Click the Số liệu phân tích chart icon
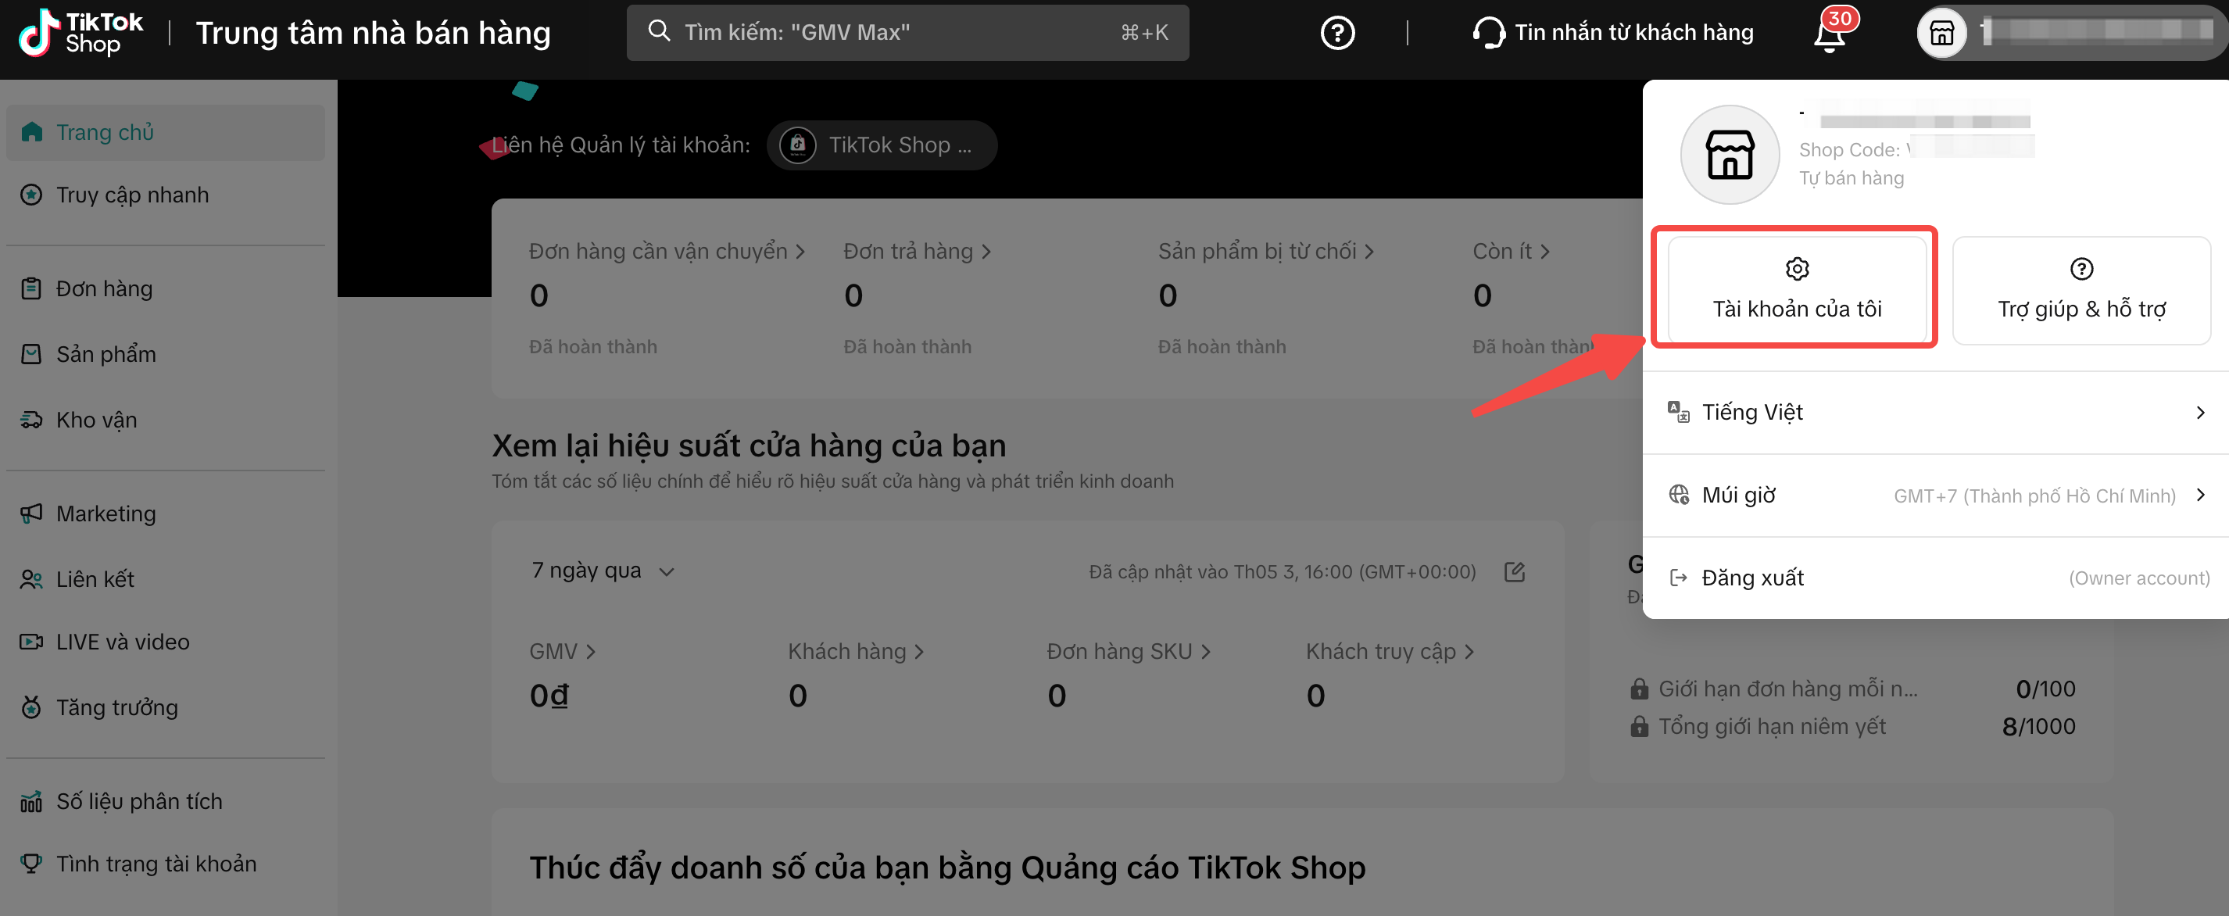Screen dimensions: 2229x916 [x=31, y=801]
